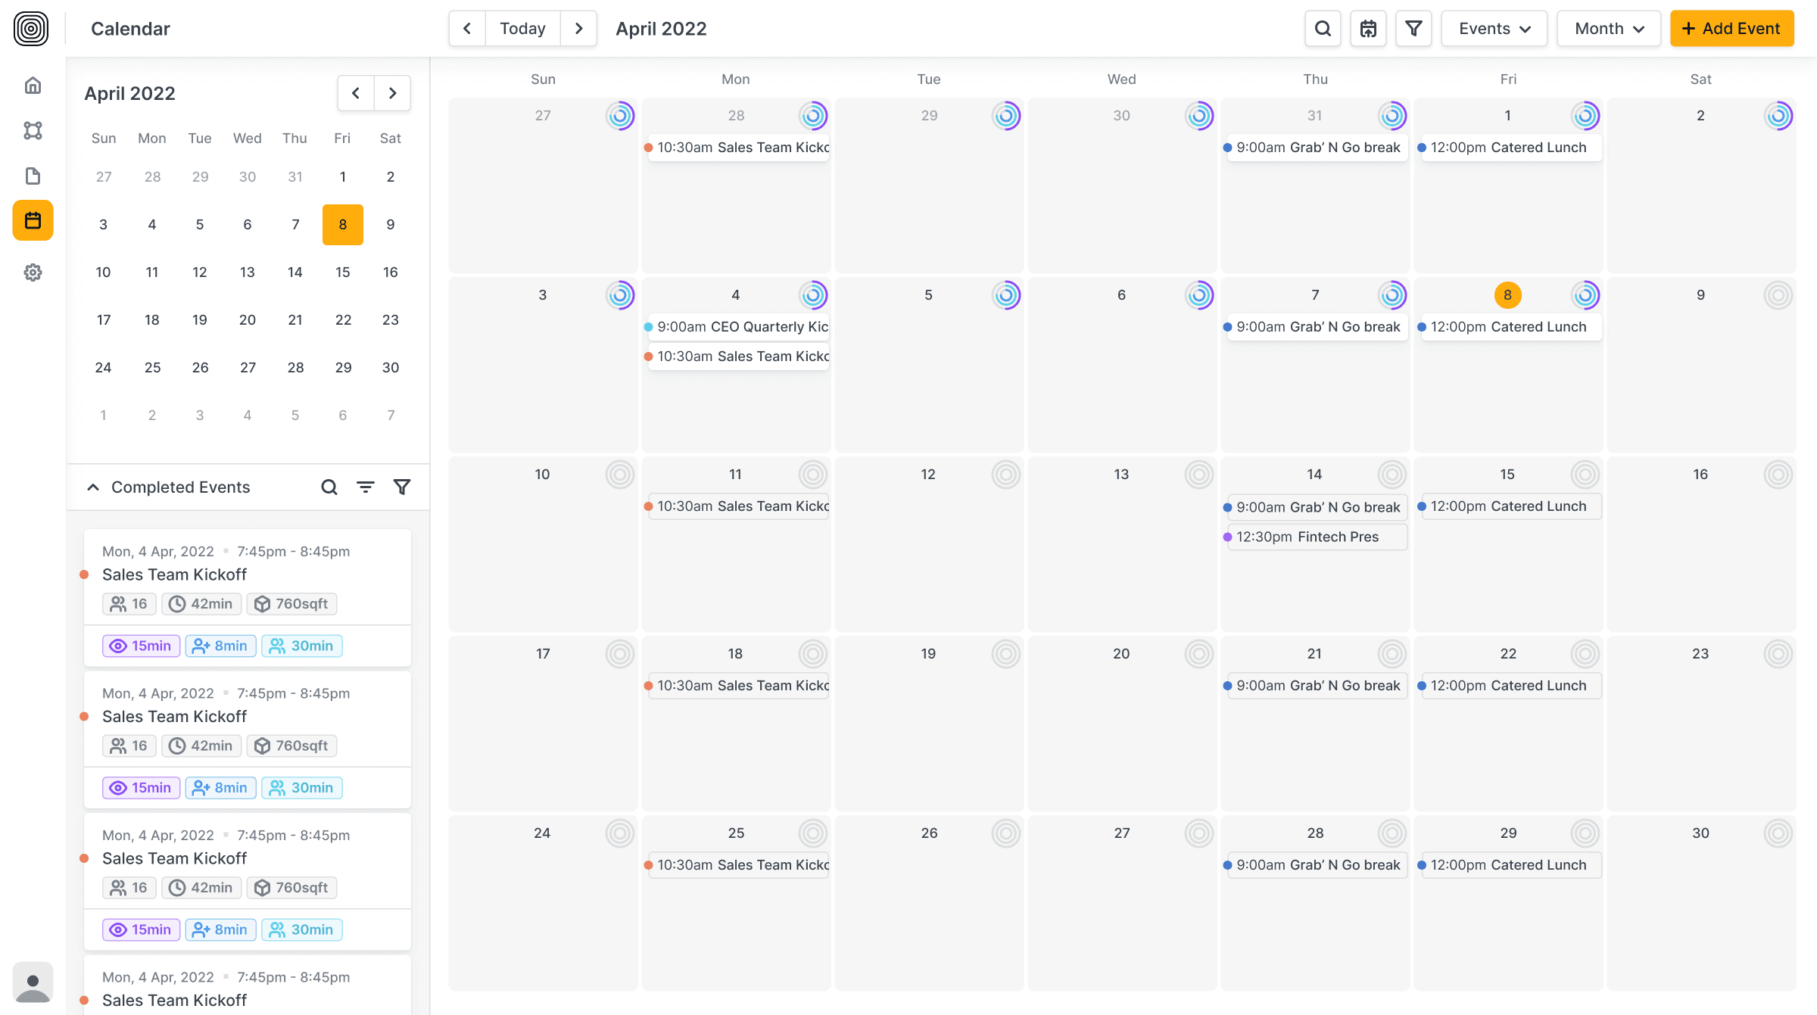
Task: Click the filter funnel in top toolbar
Action: tap(1413, 29)
